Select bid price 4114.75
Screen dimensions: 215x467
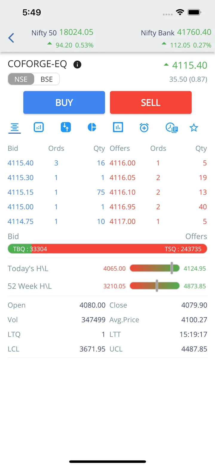pyautogui.click(x=21, y=222)
